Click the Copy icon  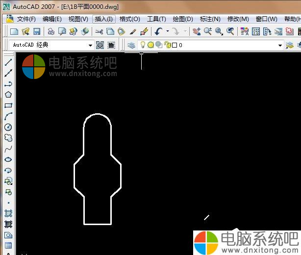(110, 31)
